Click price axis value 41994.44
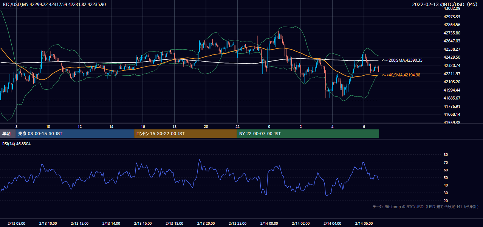483x227 pixels. pos(452,90)
